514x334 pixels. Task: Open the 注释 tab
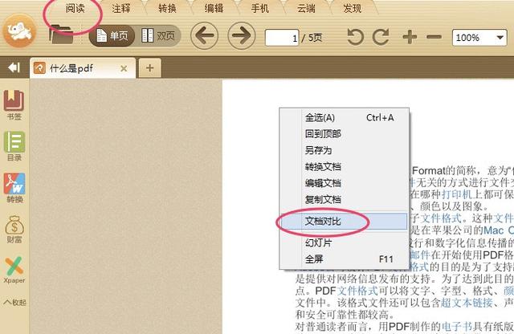(x=121, y=8)
